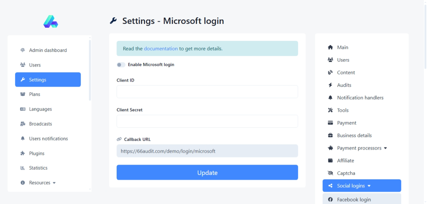Click the Client ID input field
The height and width of the screenshot is (204, 427).
pyautogui.click(x=207, y=92)
